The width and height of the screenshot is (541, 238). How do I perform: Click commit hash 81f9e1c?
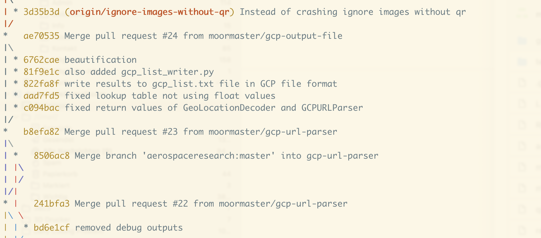click(41, 72)
